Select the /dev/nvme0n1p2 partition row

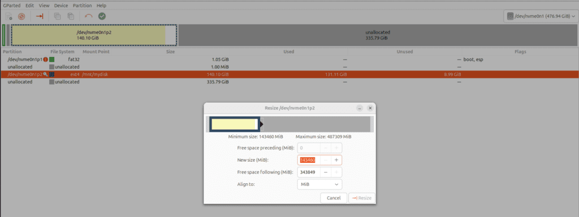[289, 74]
